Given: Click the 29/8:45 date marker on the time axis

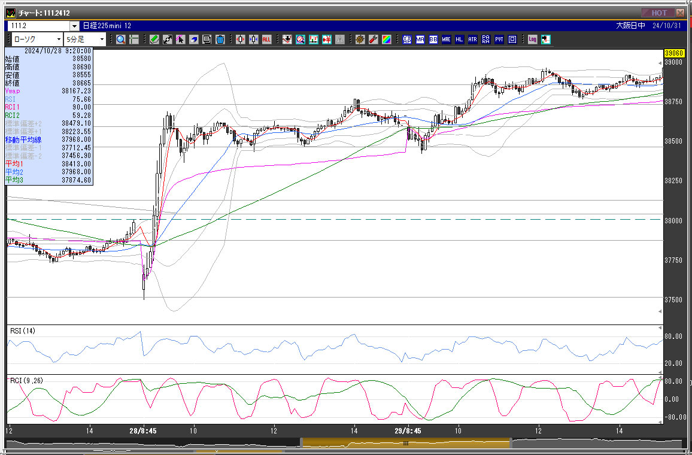Looking at the screenshot, I should click(408, 430).
